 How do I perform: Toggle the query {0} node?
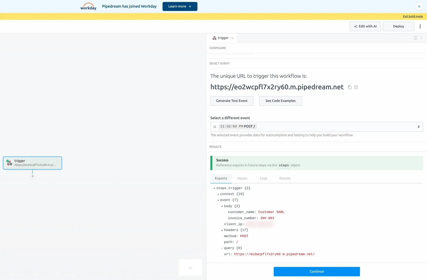coord(222,248)
